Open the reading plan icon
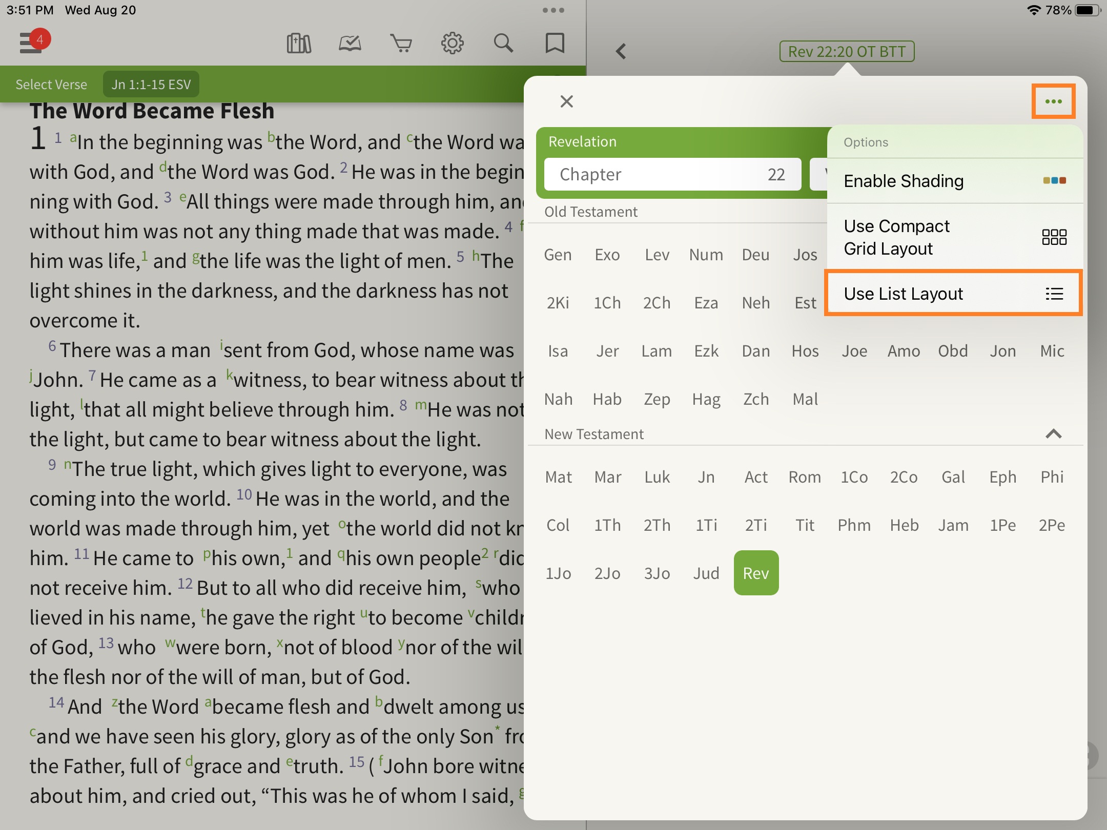Screen dimensions: 1107x830 (350, 43)
